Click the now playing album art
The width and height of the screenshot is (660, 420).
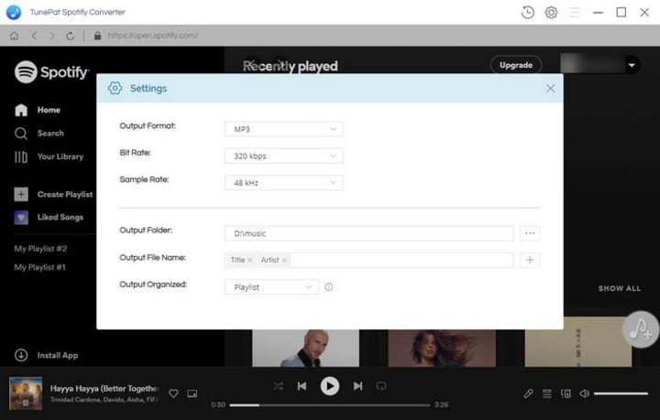[26, 393]
